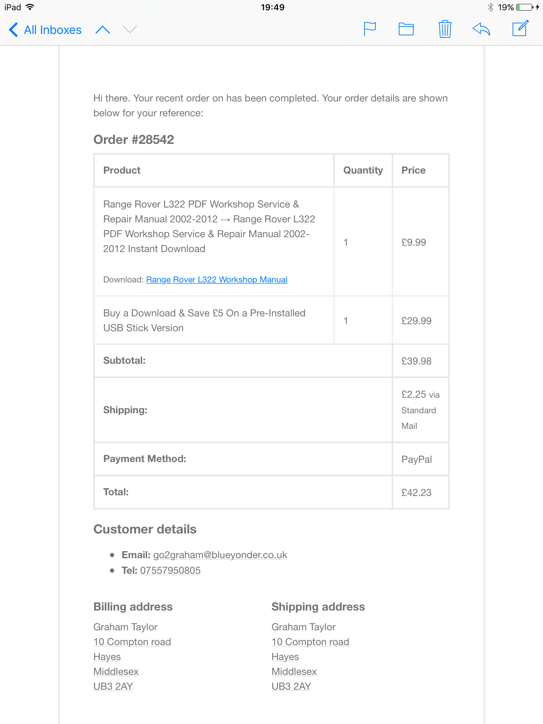Viewport: 543px width, 724px height.
Task: Open Range Rover L322 Workshop Manual download
Action: tap(217, 280)
